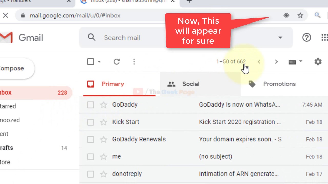Open the Settings gear icon
Screen dimensions: 328x184
point(318,62)
